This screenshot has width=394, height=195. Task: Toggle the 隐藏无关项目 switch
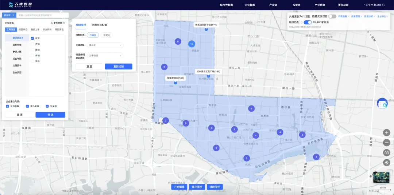pos(332,16)
